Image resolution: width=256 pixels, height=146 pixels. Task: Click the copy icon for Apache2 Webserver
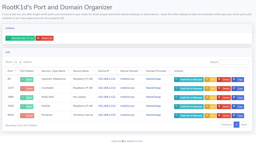tap(234, 79)
